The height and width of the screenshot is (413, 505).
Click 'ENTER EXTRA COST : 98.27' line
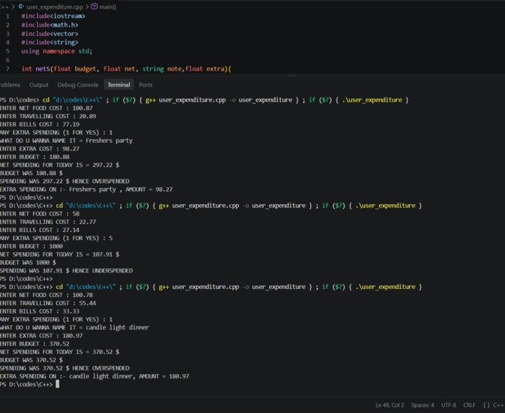[40, 148]
